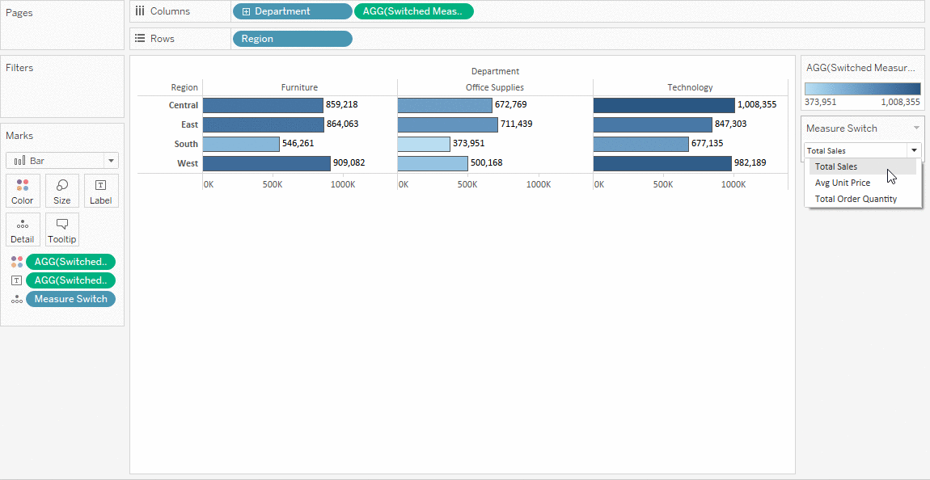
Task: Open the Label mark property
Action: tap(101, 191)
